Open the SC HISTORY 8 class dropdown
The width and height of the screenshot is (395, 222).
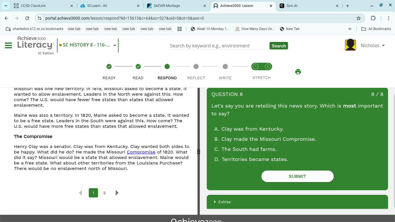[x=115, y=45]
